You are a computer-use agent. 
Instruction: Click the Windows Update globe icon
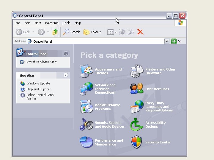click(23, 83)
